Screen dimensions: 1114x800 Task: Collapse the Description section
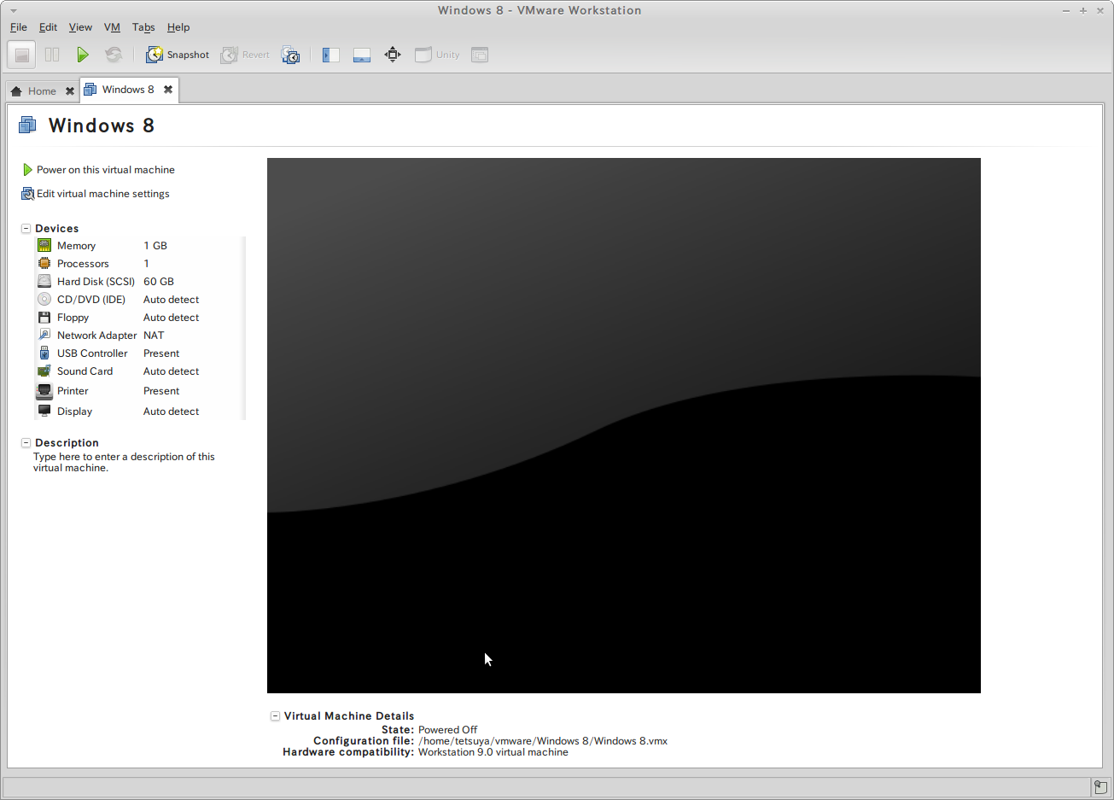(26, 443)
